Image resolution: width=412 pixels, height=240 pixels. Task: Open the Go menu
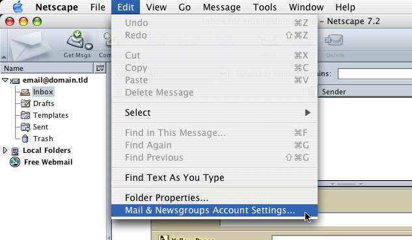[x=184, y=7]
